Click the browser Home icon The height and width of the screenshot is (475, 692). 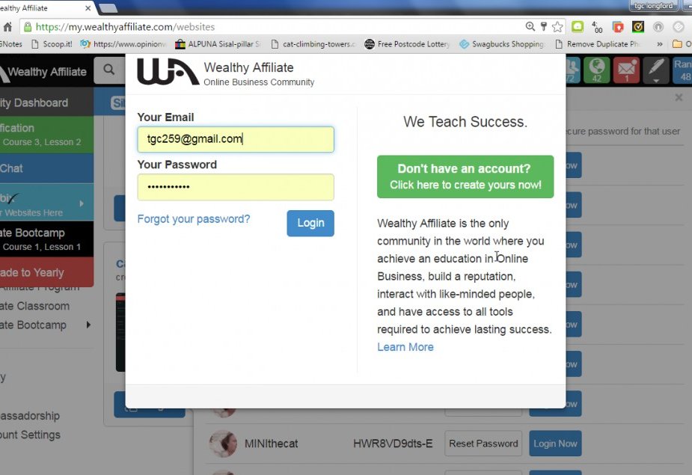7,27
